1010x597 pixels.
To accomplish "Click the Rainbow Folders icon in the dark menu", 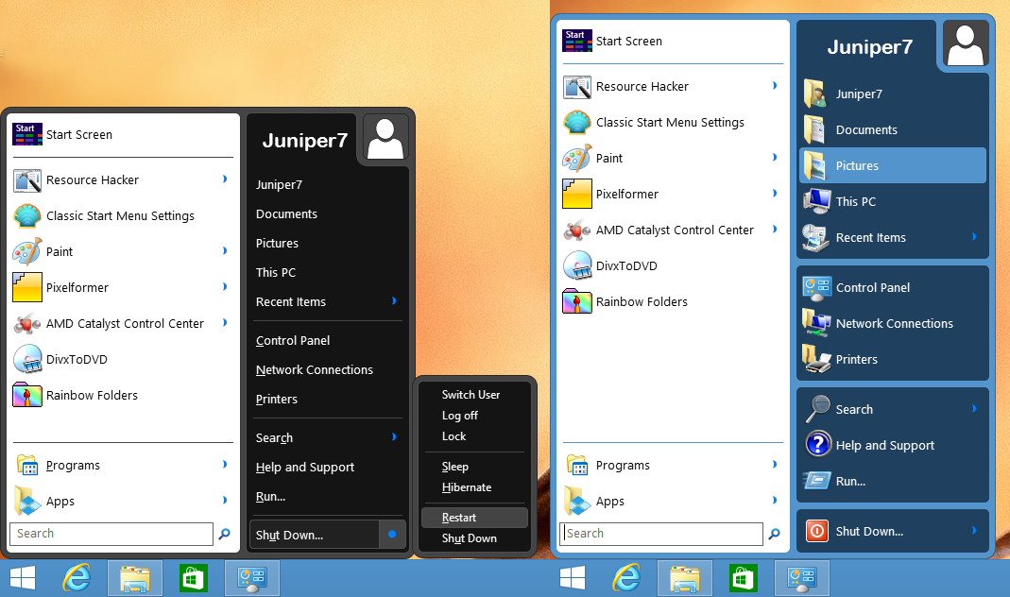I will (27, 395).
